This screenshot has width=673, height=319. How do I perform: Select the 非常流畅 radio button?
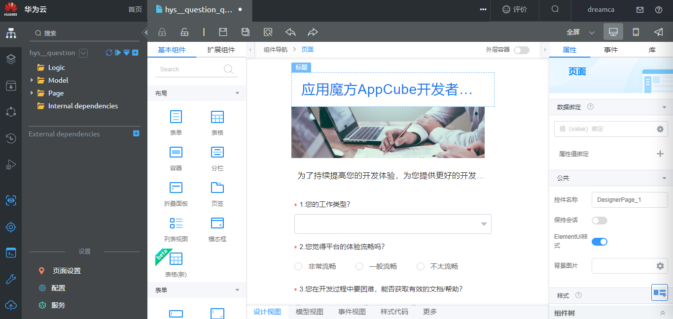tap(298, 266)
